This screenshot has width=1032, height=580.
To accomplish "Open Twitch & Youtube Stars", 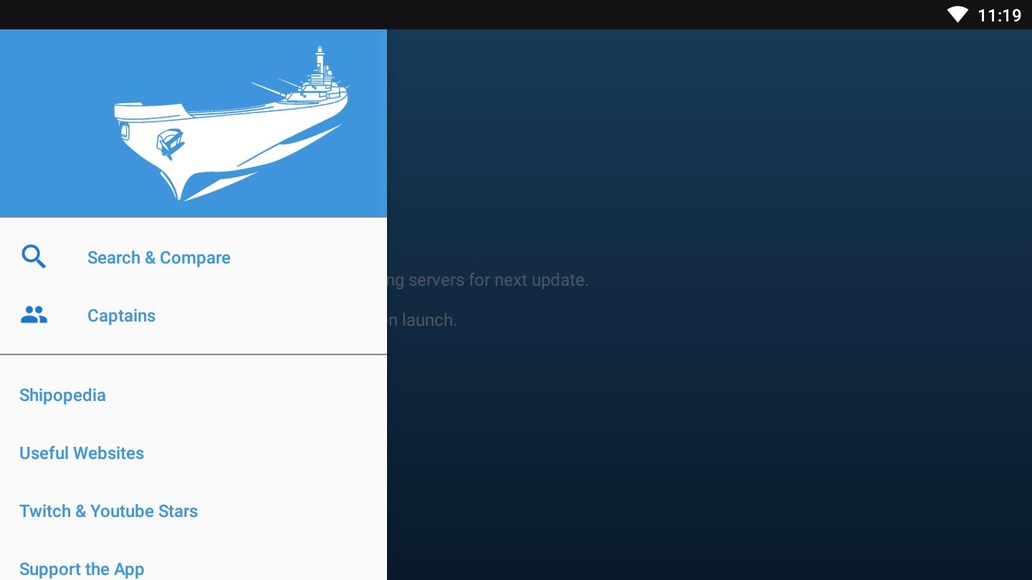I will [x=108, y=511].
